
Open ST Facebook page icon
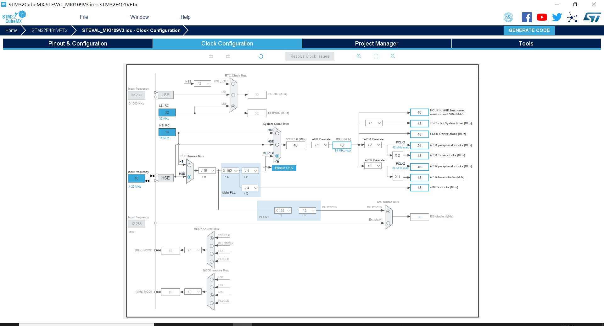pyautogui.click(x=527, y=17)
